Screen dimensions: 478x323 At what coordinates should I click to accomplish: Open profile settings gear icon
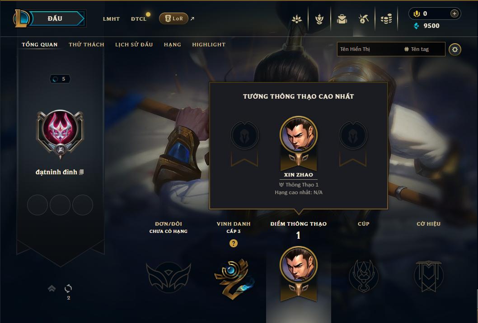pos(455,49)
